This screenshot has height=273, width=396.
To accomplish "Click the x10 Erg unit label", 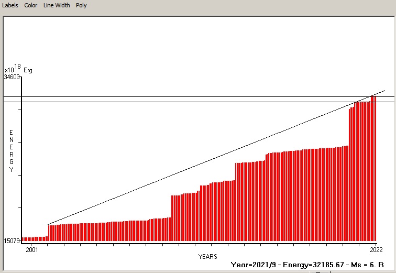I will coord(18,69).
